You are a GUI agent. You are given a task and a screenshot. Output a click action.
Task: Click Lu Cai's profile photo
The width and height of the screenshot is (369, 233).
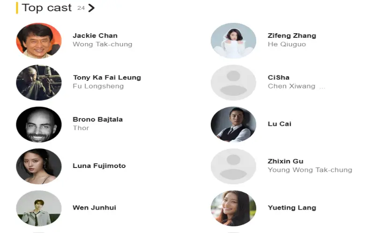point(233,124)
